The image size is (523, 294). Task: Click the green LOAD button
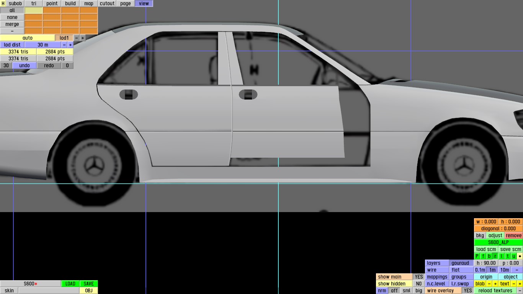70,284
